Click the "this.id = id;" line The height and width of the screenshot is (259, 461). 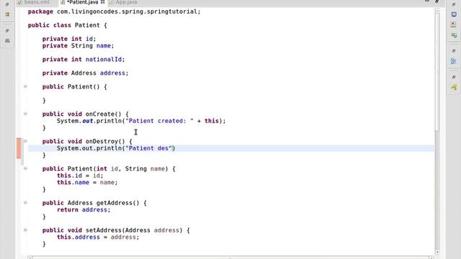click(x=80, y=176)
